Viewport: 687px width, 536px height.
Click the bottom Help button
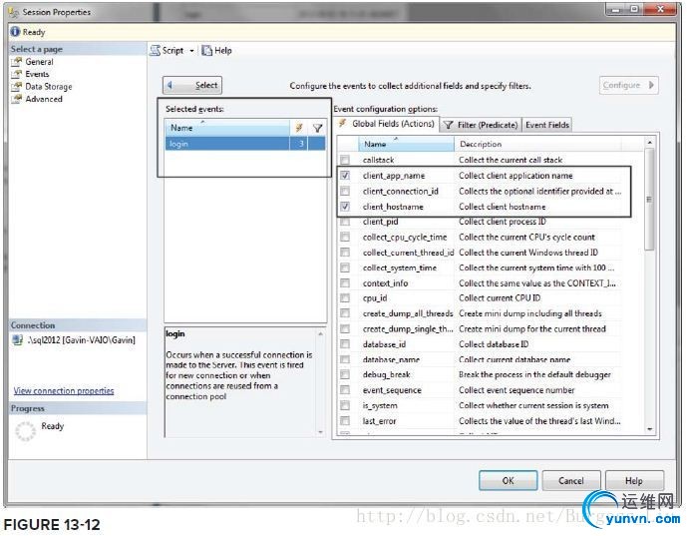tap(634, 481)
